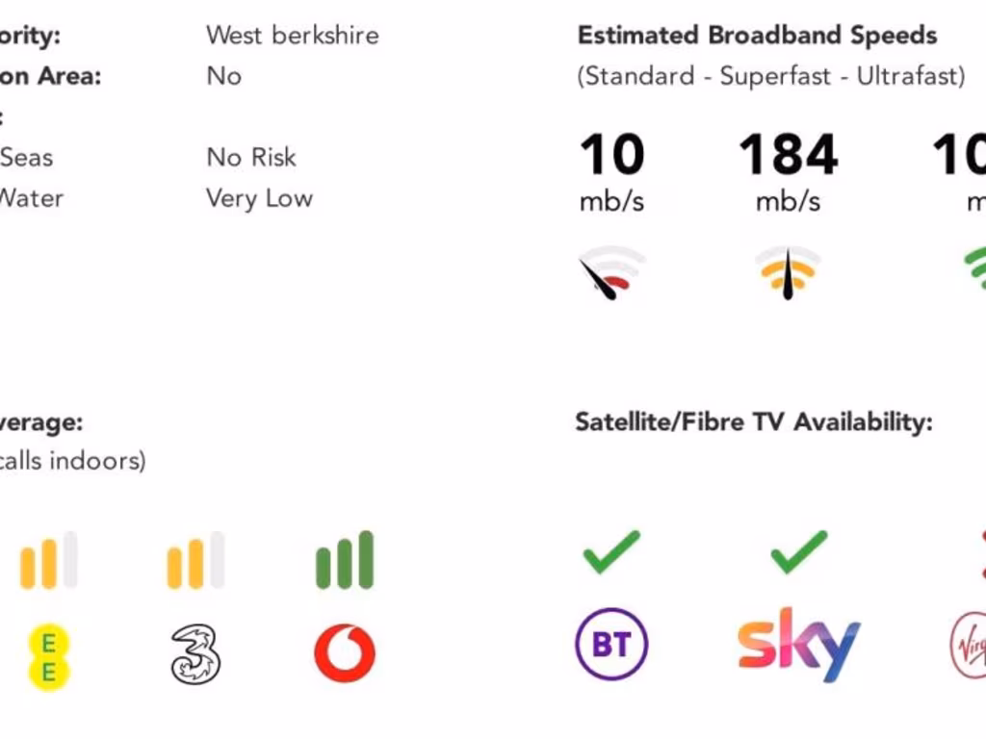The image size is (986, 739).
Task: Click the green checkmark above Sky
Action: tap(798, 551)
